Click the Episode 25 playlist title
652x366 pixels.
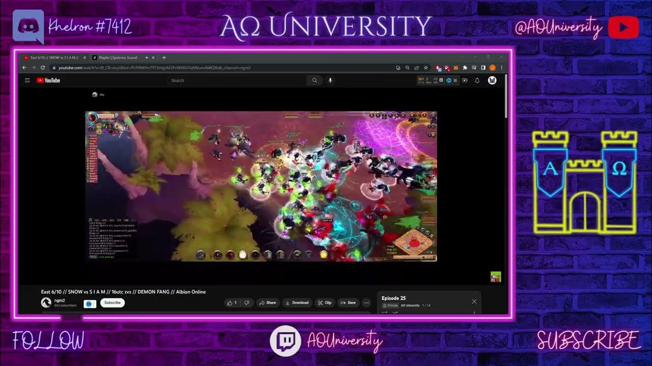pos(394,298)
